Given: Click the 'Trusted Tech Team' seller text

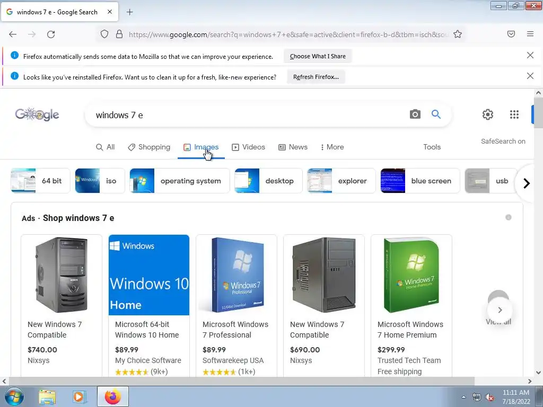Looking at the screenshot, I should [x=409, y=360].
